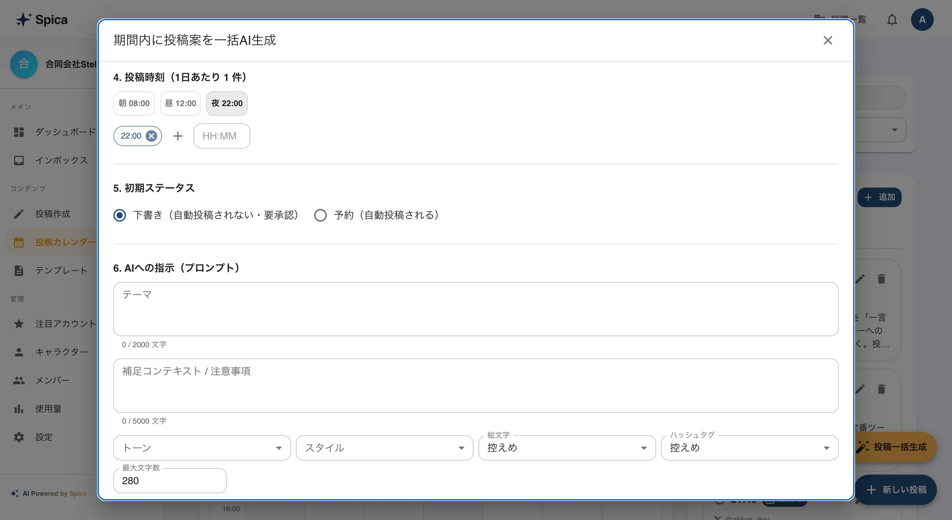Click the template document icon
Screen dimensions: 952x520
pos(19,271)
